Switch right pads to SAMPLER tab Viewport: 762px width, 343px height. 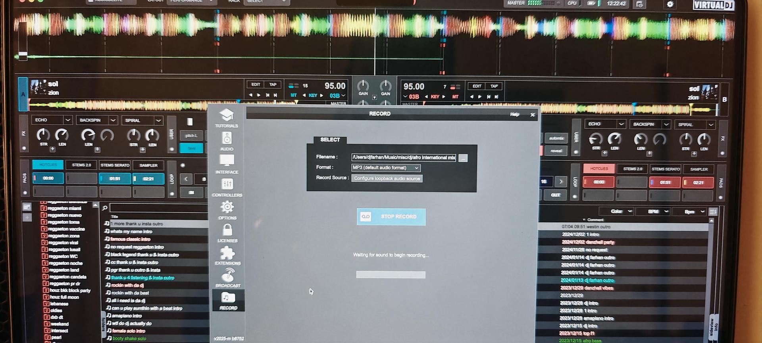[x=698, y=169]
